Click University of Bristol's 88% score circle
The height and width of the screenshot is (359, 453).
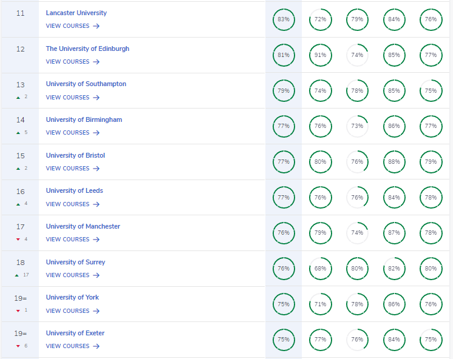point(394,162)
